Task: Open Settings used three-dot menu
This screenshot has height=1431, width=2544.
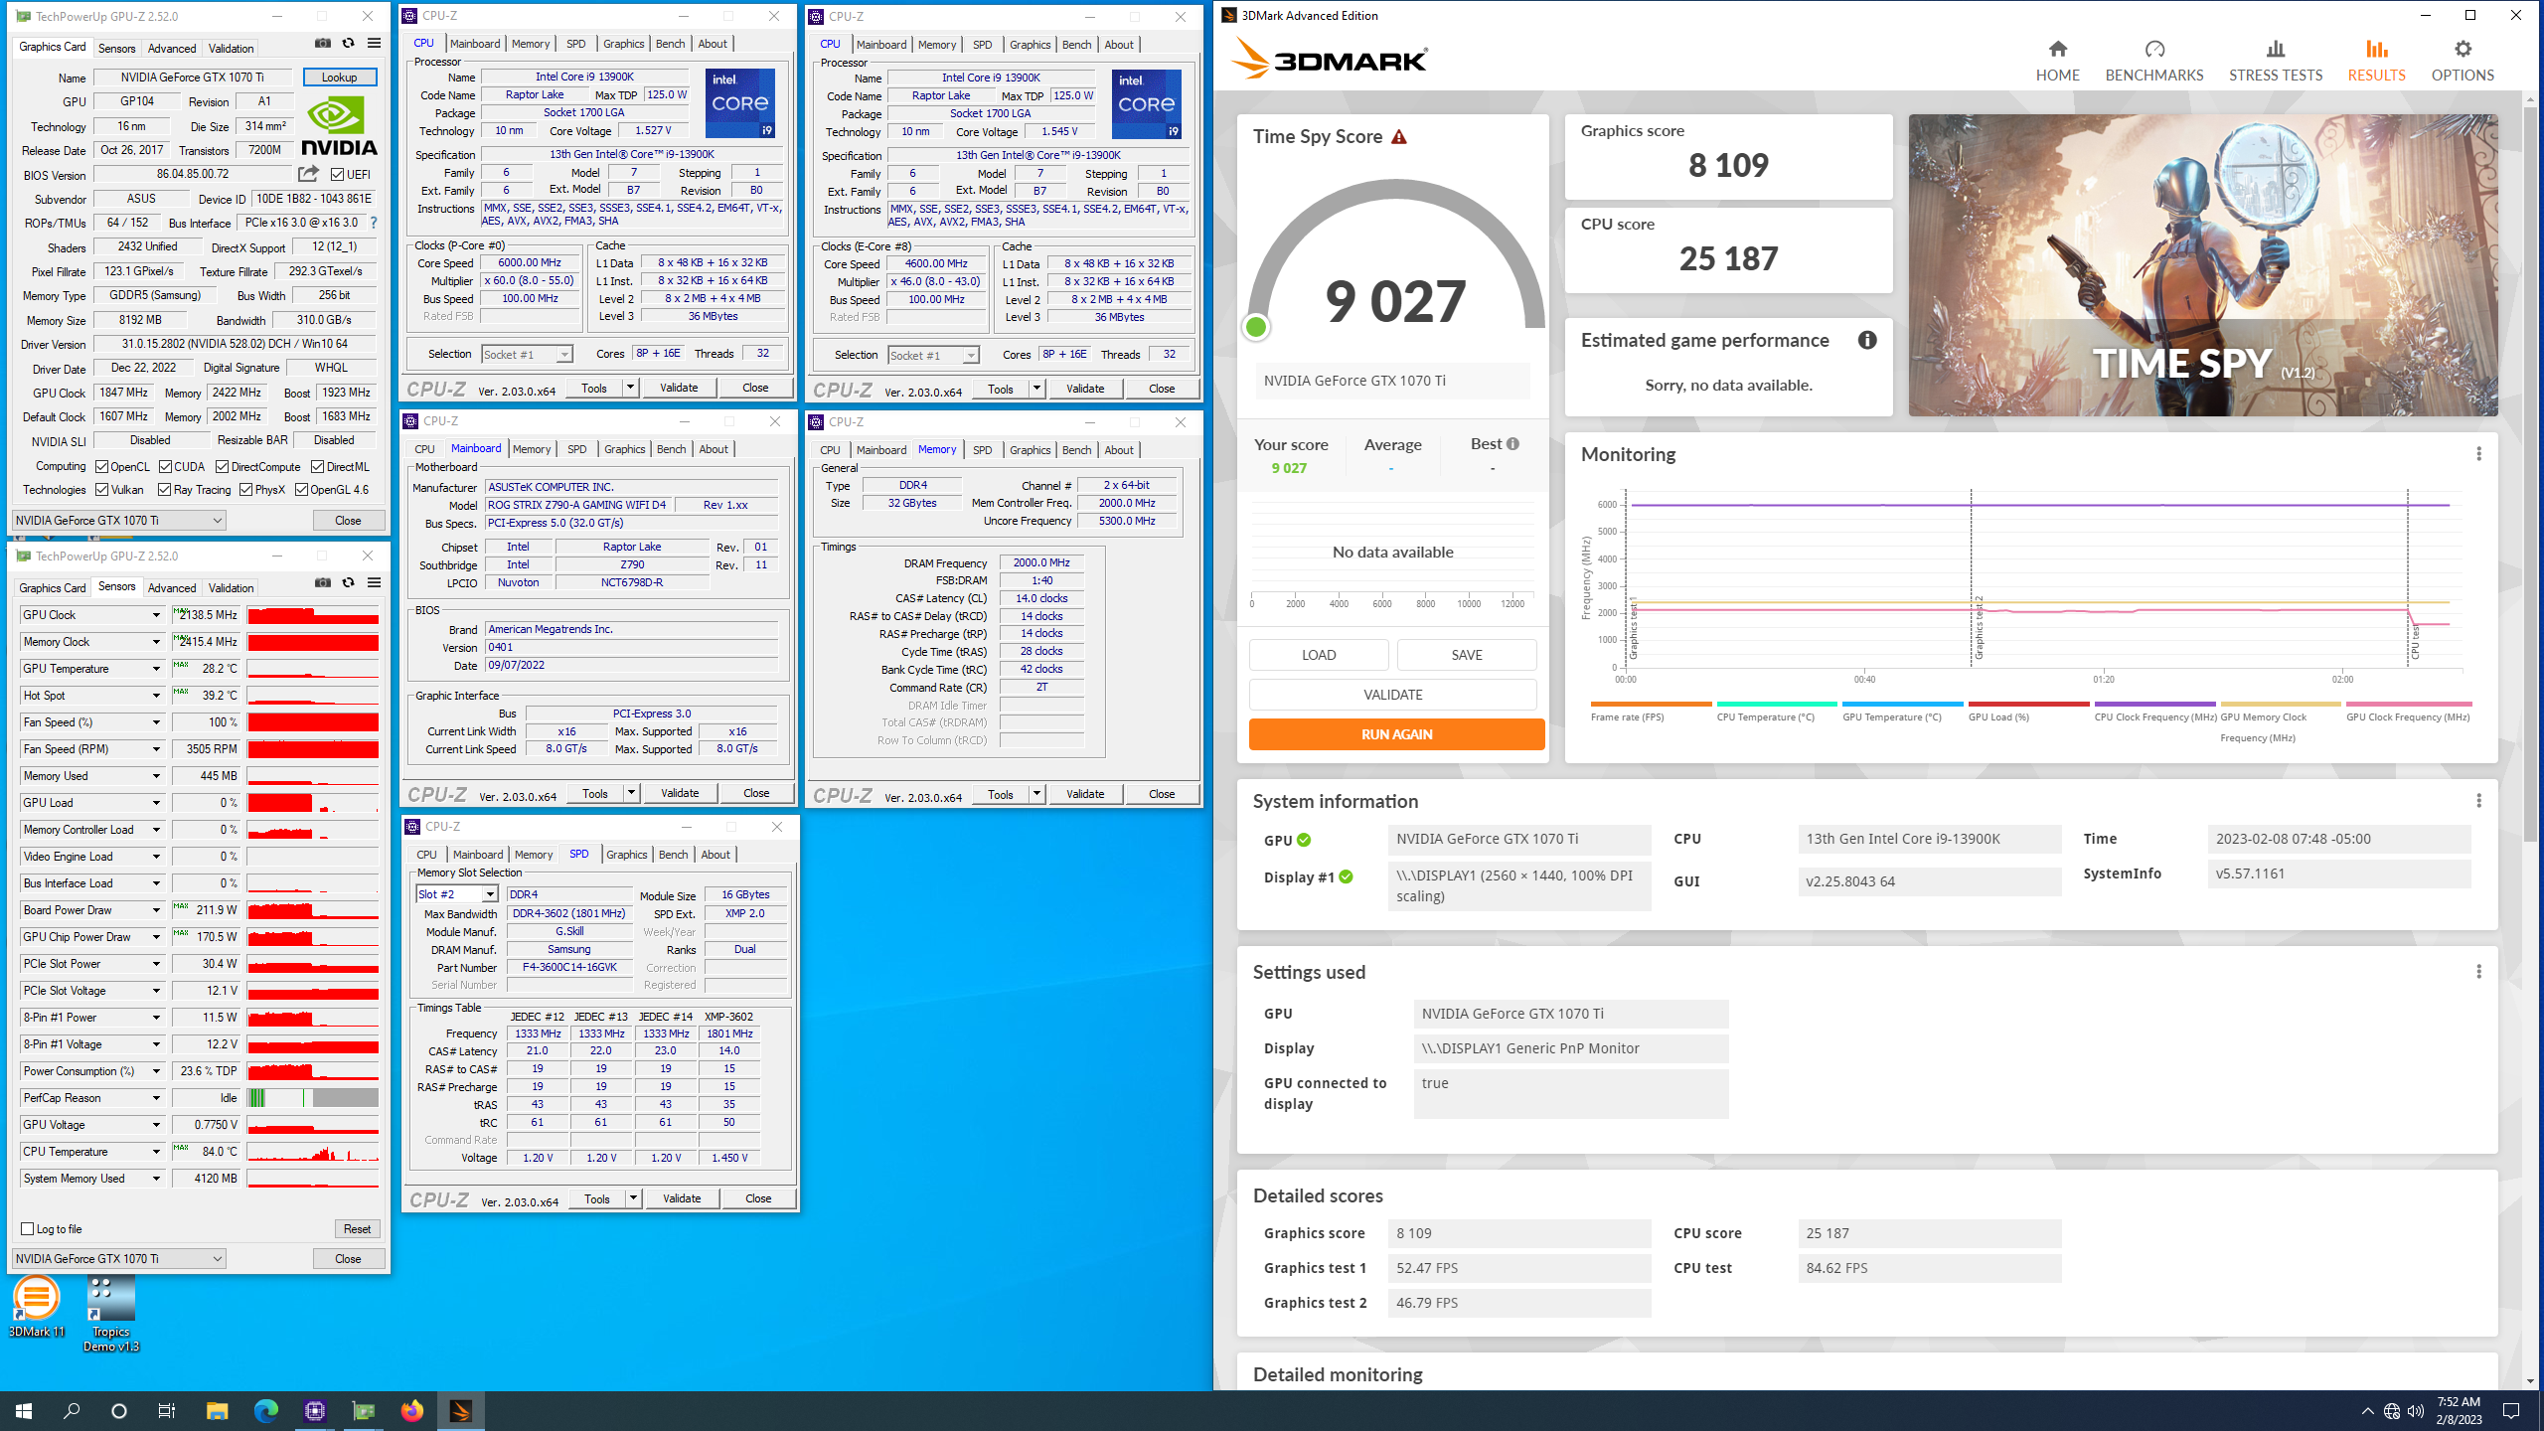Action: coord(2478,972)
